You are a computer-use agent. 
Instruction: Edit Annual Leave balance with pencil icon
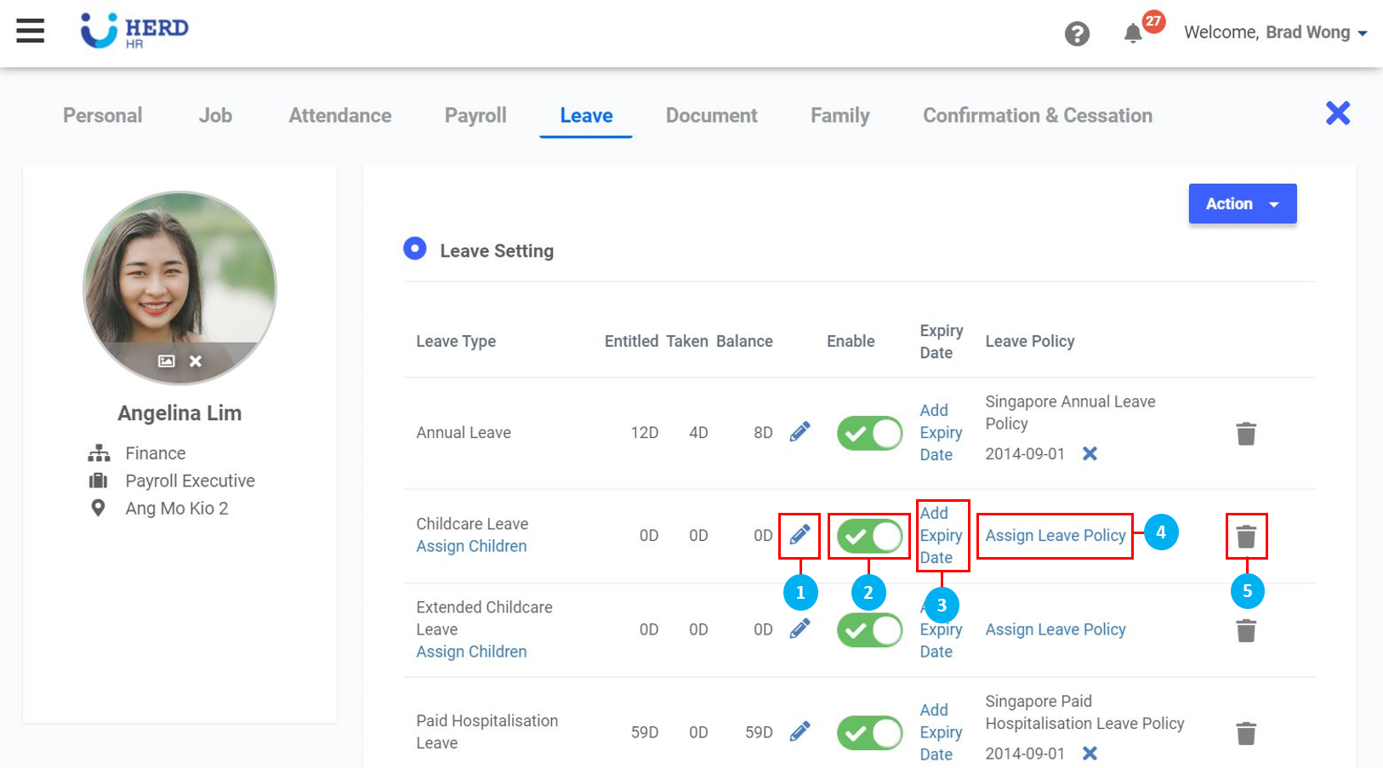(x=800, y=432)
